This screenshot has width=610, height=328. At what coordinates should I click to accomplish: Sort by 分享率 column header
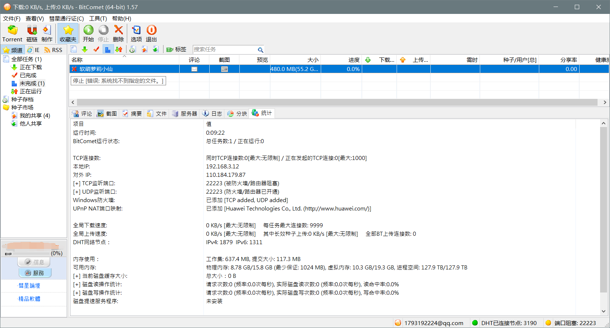559,60
